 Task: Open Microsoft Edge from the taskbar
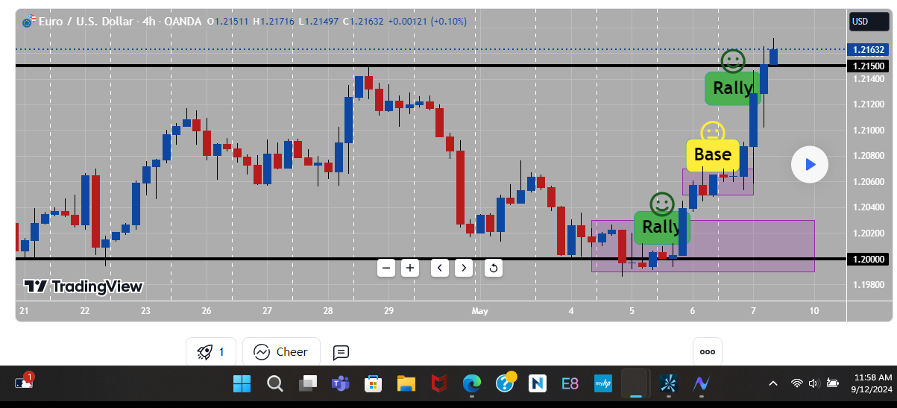click(471, 383)
